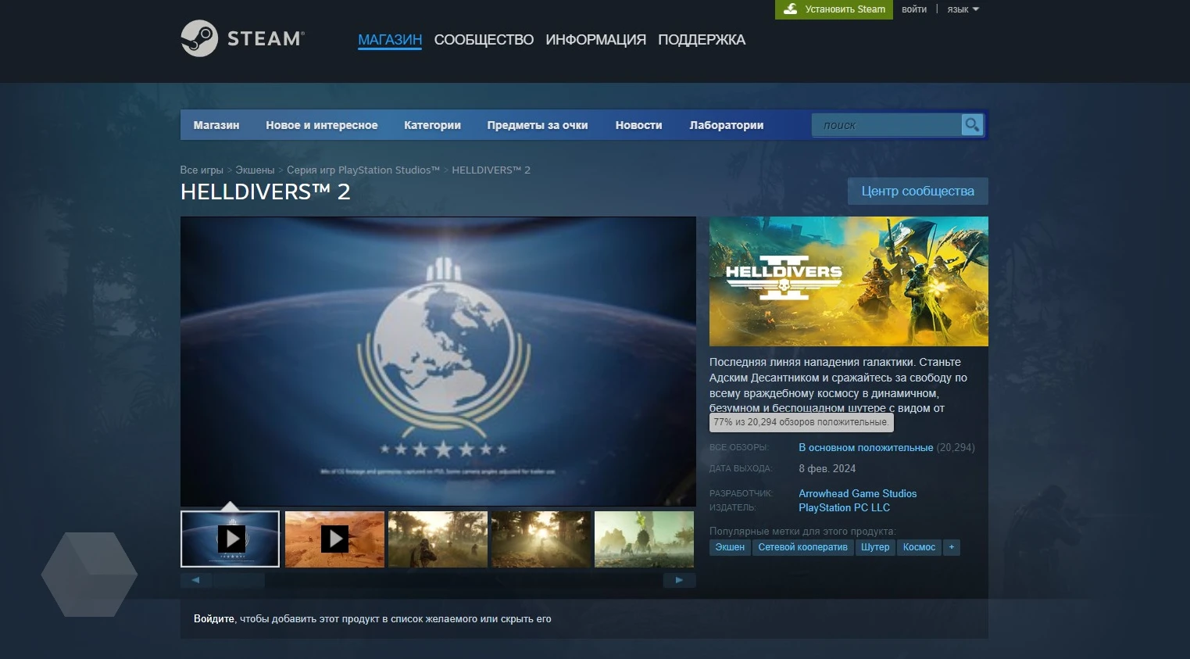
Task: Click Серия игр PlayStation Studios breadcrumb
Action: coord(363,170)
